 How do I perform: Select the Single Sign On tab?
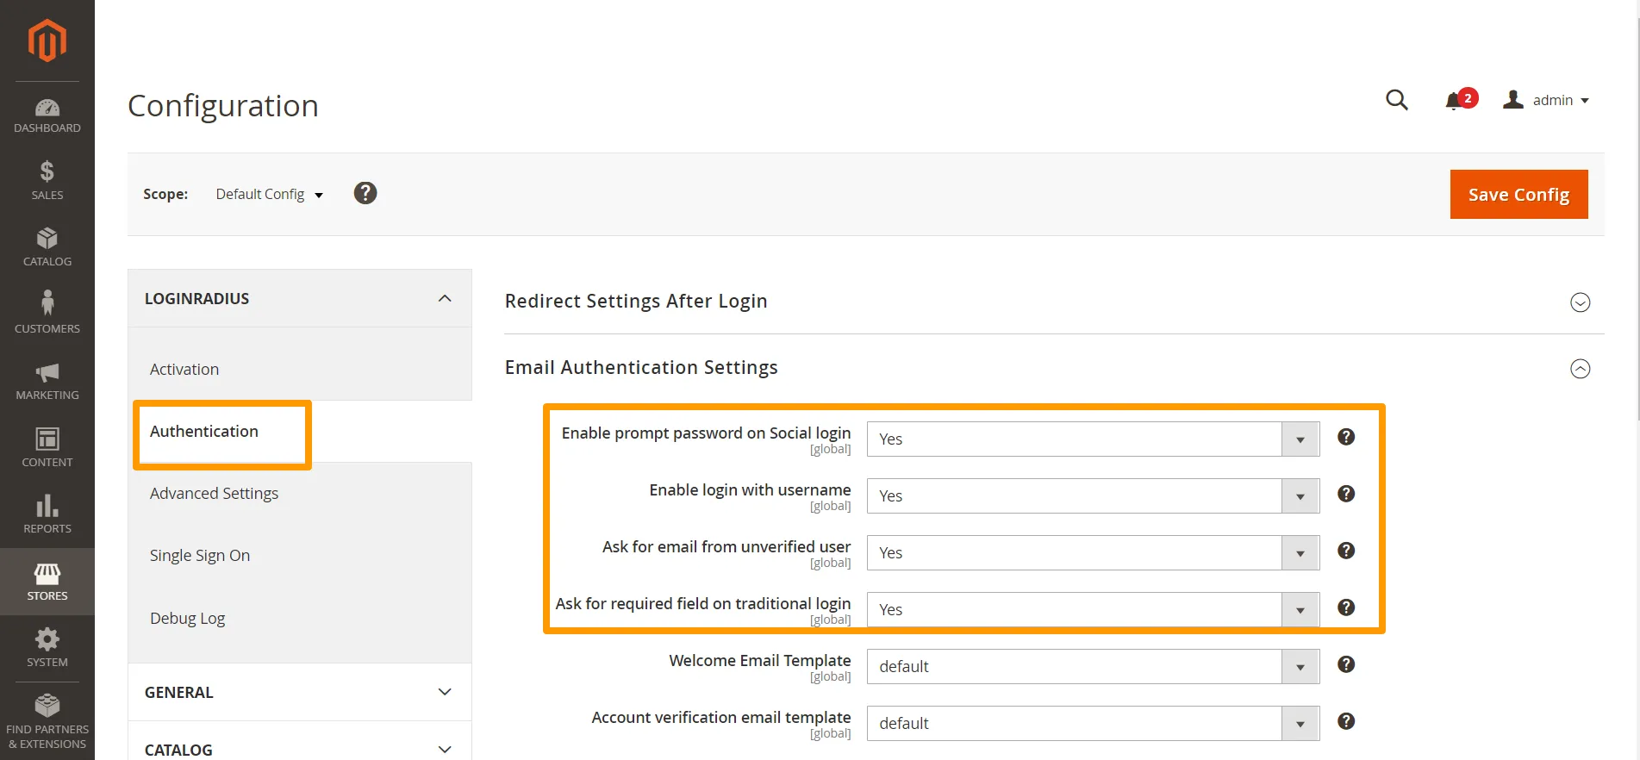pyautogui.click(x=200, y=556)
